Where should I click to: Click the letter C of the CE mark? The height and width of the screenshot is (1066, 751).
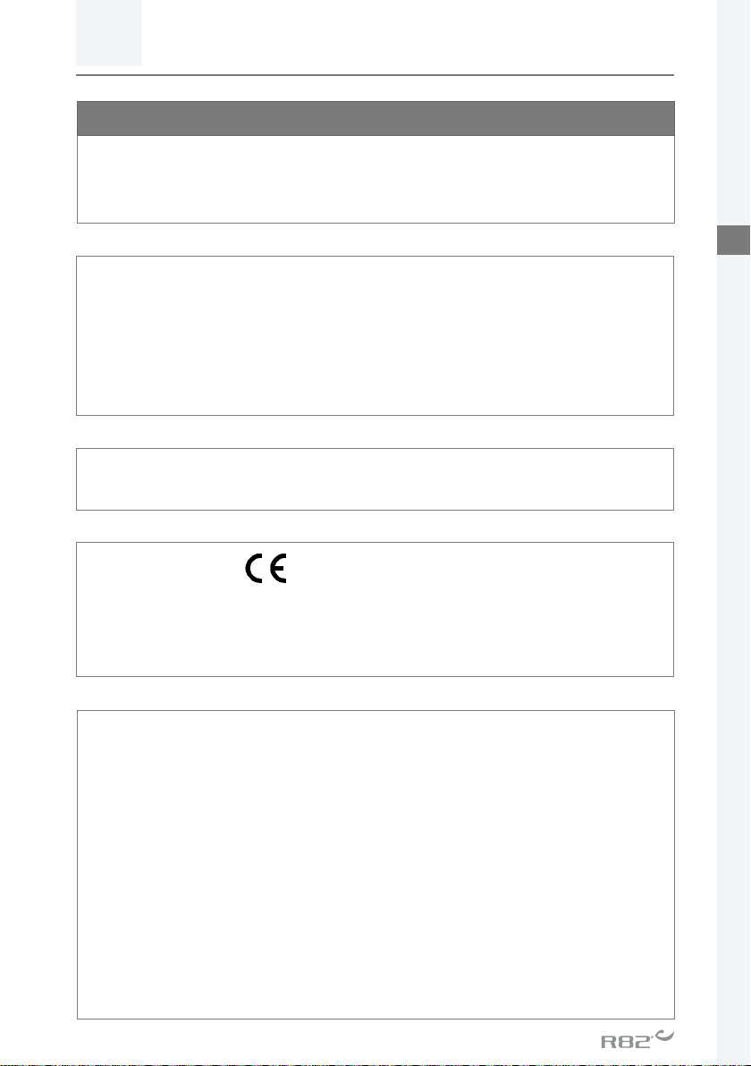[254, 569]
